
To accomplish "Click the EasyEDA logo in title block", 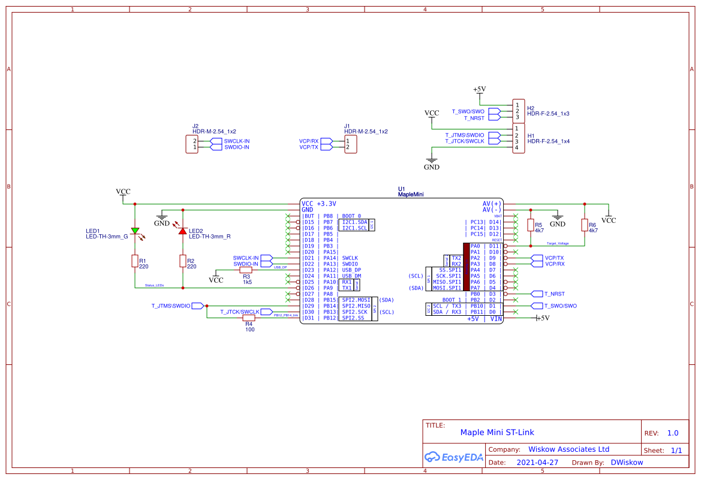I will tap(453, 457).
